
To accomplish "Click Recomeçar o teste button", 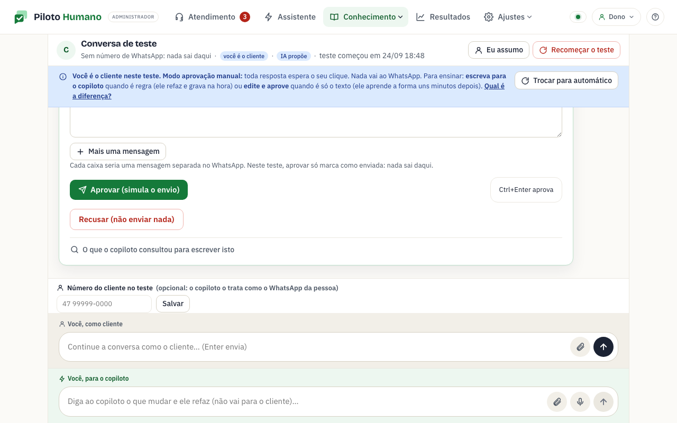I will [x=577, y=50].
